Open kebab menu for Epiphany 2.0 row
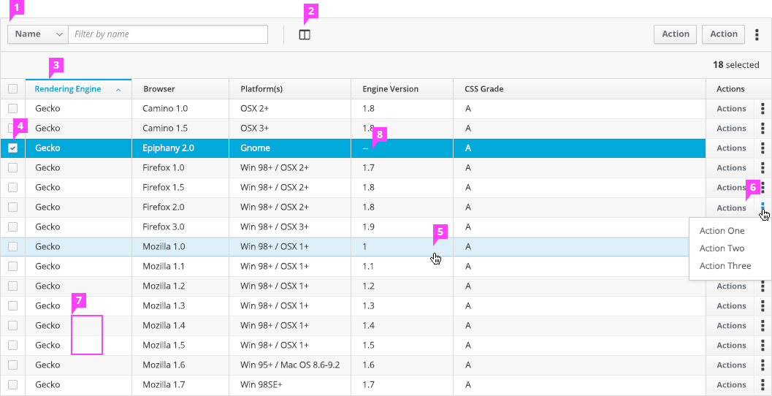Image resolution: width=772 pixels, height=396 pixels. tap(763, 148)
